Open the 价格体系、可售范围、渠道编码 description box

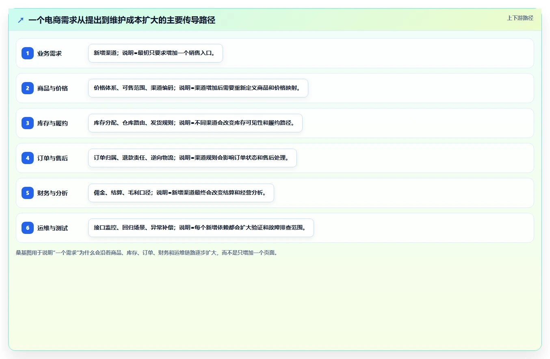point(198,88)
